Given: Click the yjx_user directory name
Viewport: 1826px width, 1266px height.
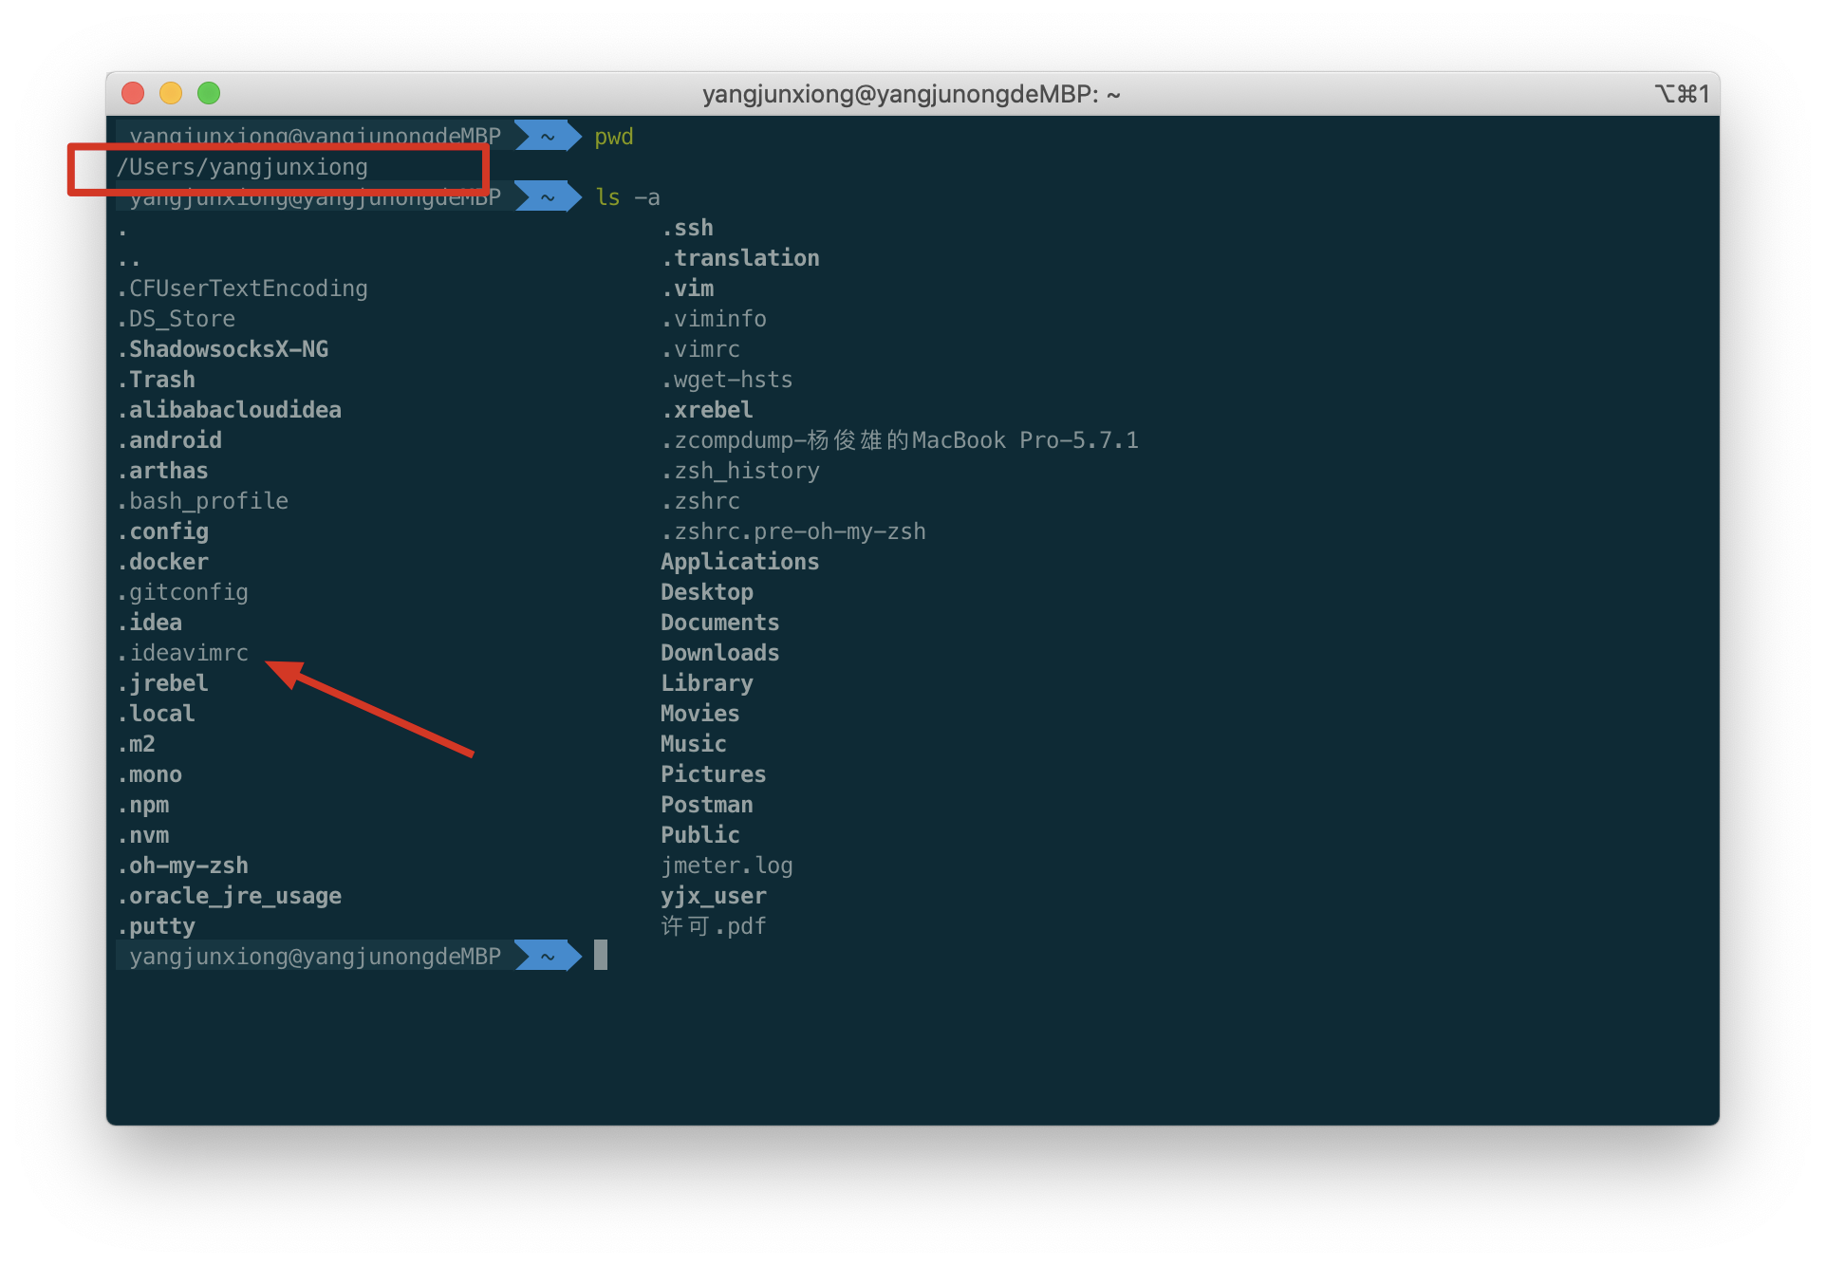Looking at the screenshot, I should (x=714, y=896).
